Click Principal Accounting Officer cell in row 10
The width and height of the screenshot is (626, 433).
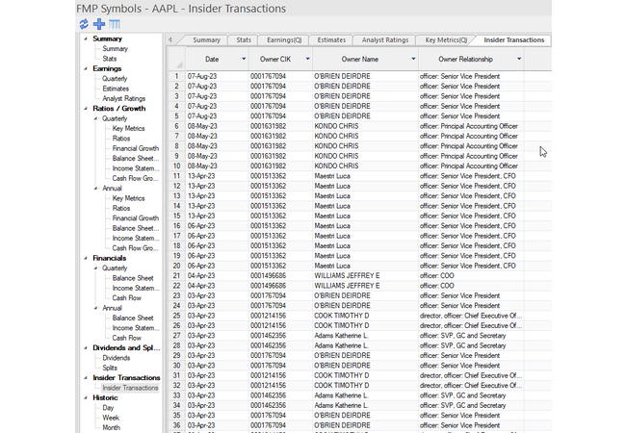click(469, 166)
